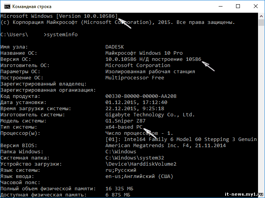Click the "Код продукта:" label

20,96
